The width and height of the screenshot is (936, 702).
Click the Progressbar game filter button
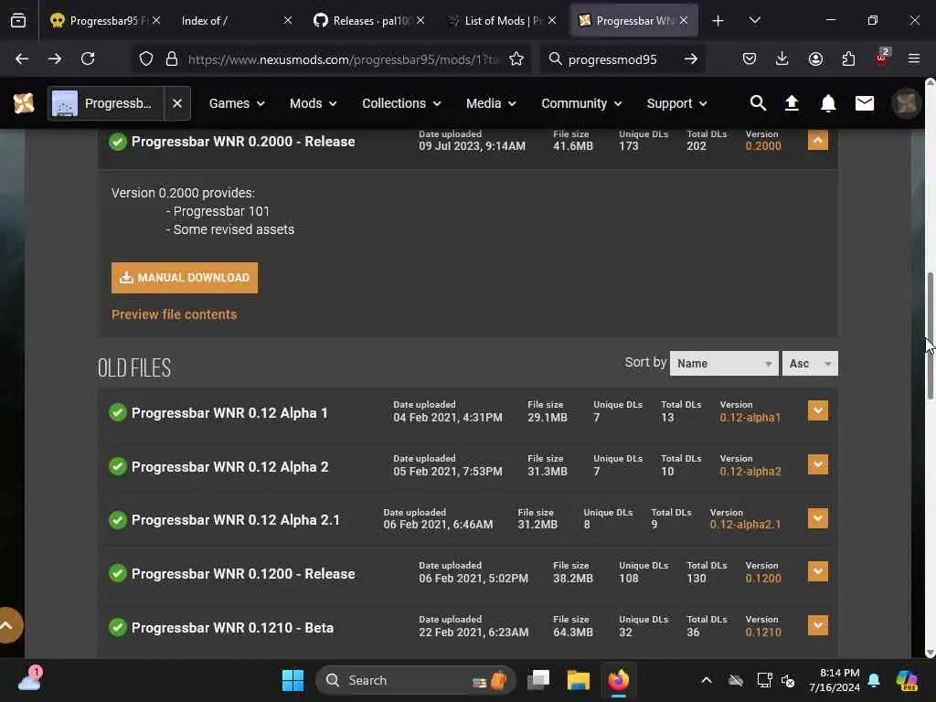106,103
